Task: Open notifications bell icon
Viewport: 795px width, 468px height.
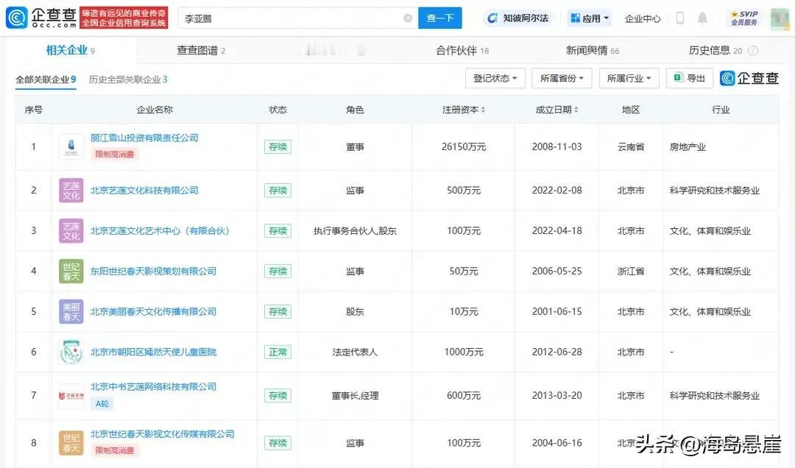Action: click(702, 18)
